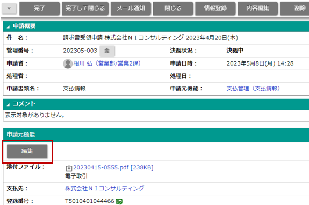Click the 編集 button under 申請元機能

pos(27,151)
